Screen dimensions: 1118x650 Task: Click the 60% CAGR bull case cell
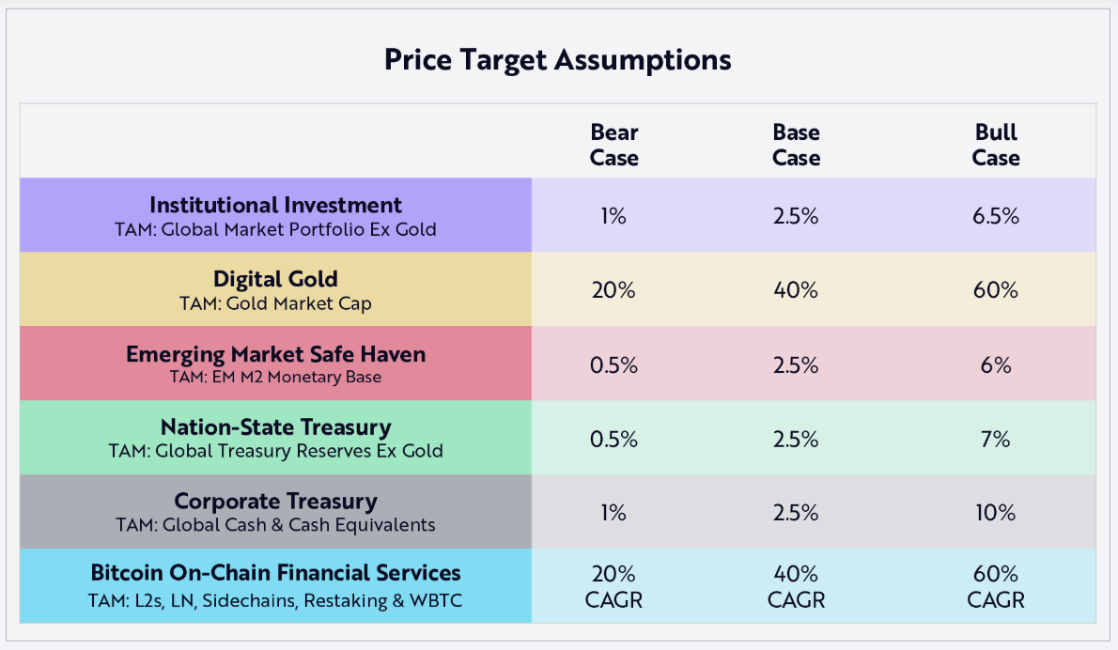(x=996, y=586)
